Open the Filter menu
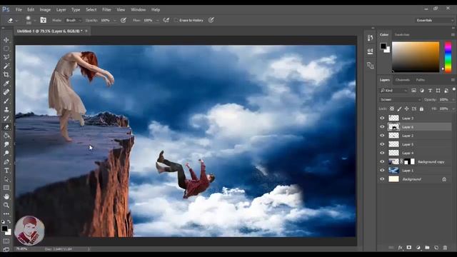 [106, 9]
